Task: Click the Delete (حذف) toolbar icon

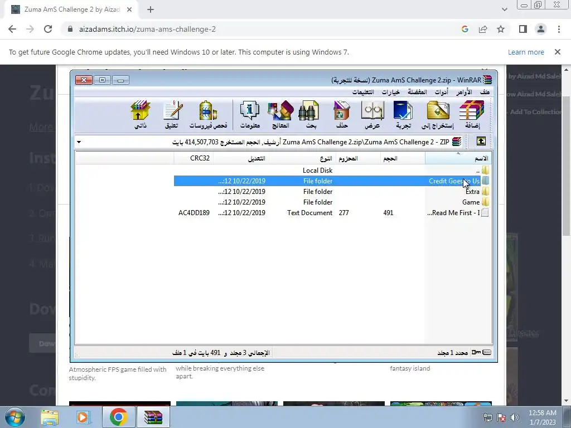Action: click(x=342, y=115)
